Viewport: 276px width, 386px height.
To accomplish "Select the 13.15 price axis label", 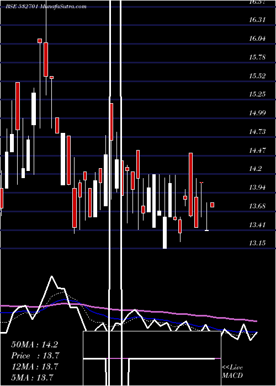I will (257, 243).
